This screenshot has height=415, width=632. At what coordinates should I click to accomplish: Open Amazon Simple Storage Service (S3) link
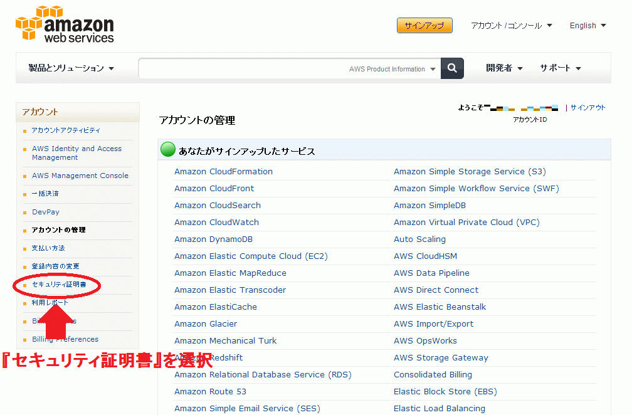click(x=470, y=172)
